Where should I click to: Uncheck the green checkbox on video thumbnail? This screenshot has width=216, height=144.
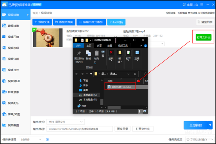[34, 30]
